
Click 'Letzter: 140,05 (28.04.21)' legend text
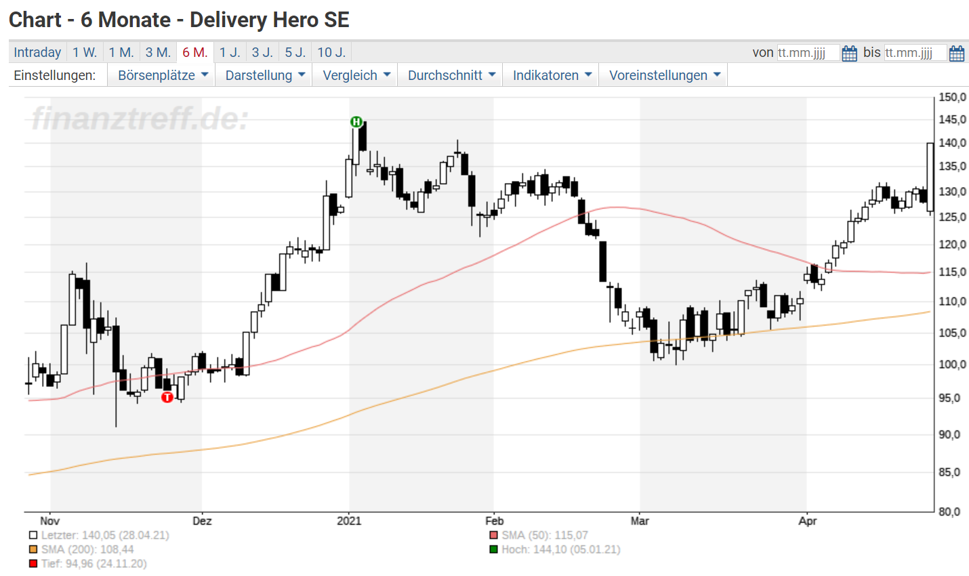105,535
